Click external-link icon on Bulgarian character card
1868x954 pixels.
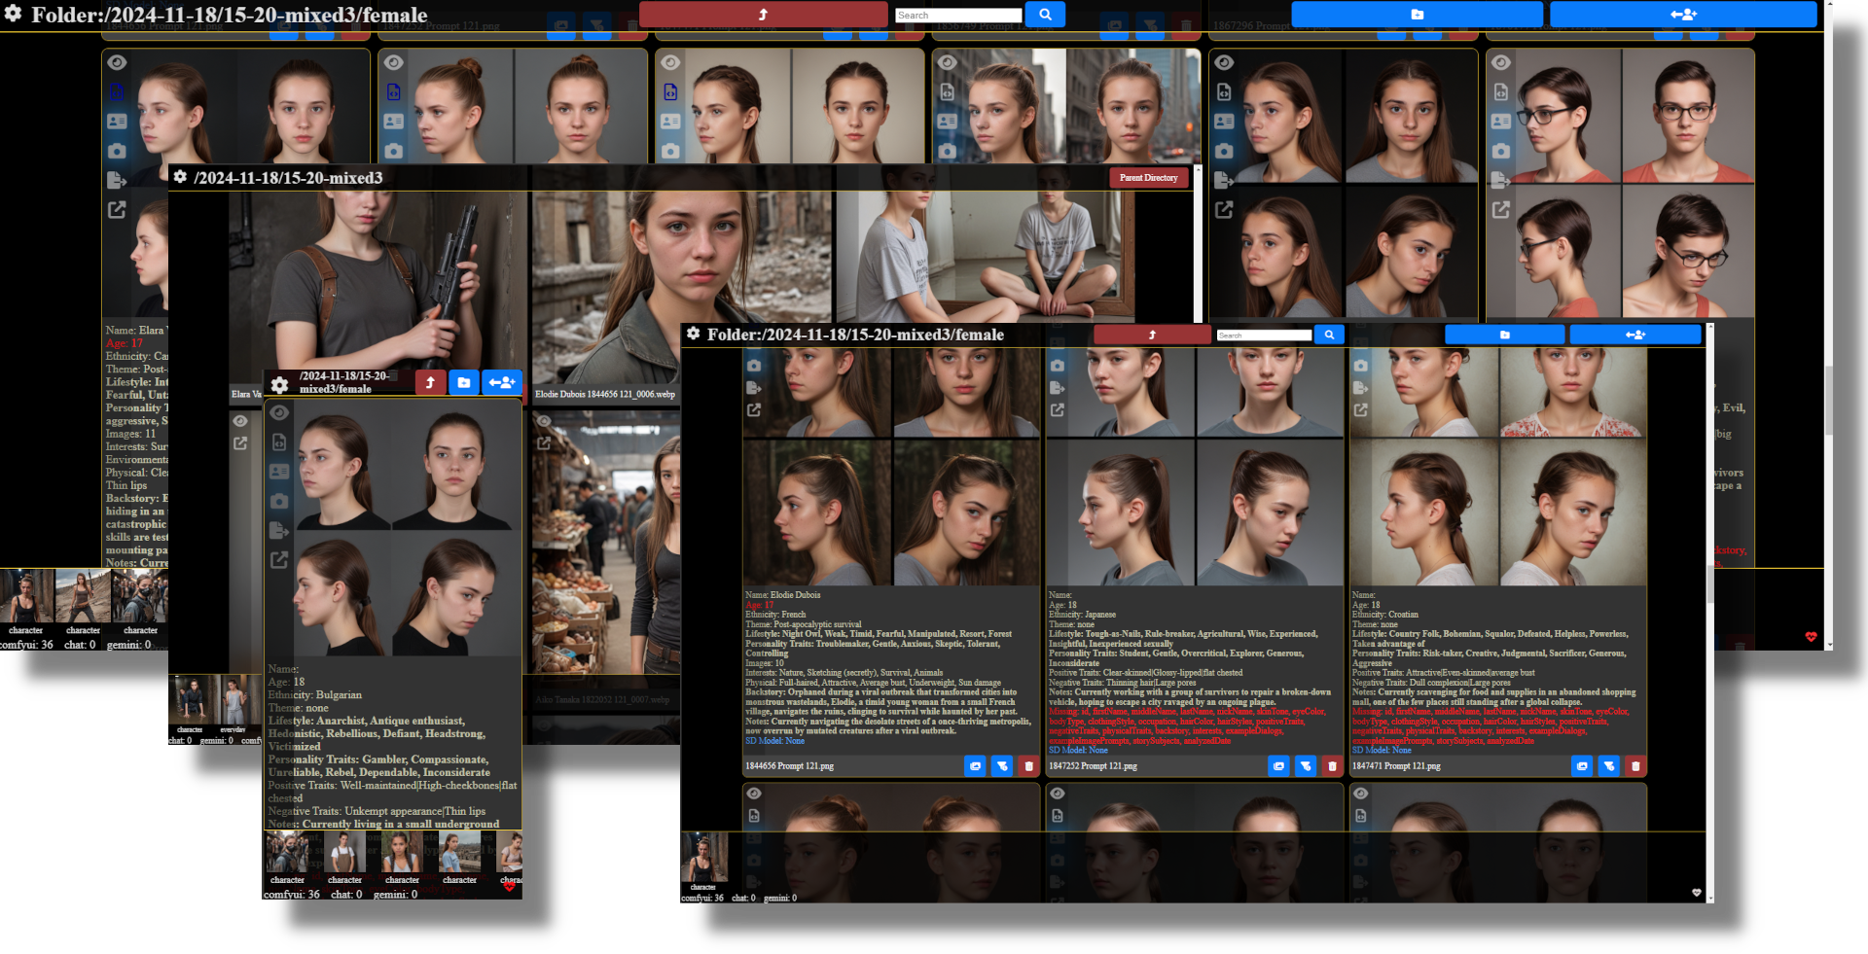click(x=279, y=560)
